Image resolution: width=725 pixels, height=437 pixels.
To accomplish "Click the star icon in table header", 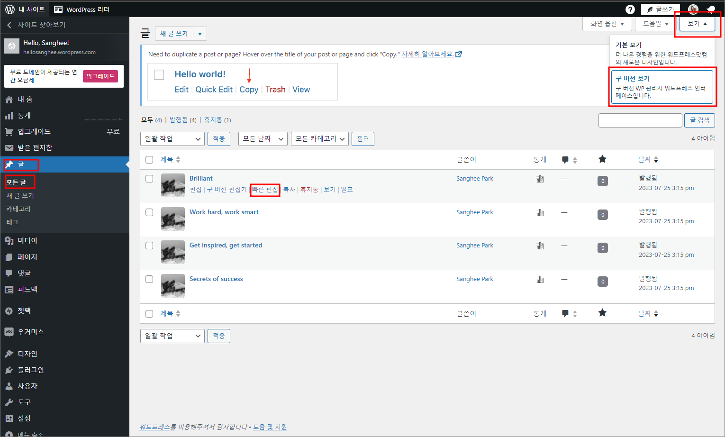I will (x=602, y=159).
